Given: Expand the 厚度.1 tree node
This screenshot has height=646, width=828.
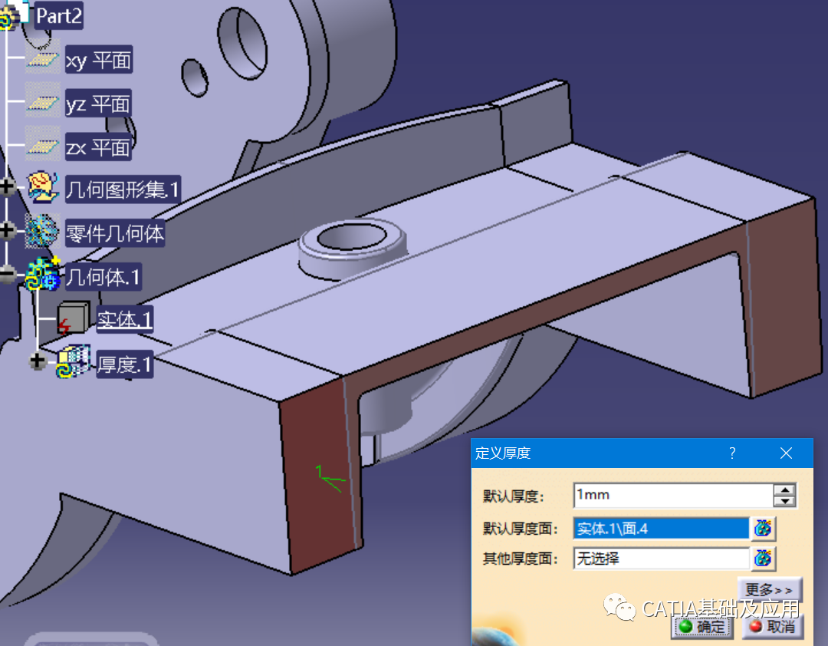Looking at the screenshot, I should 38,361.
